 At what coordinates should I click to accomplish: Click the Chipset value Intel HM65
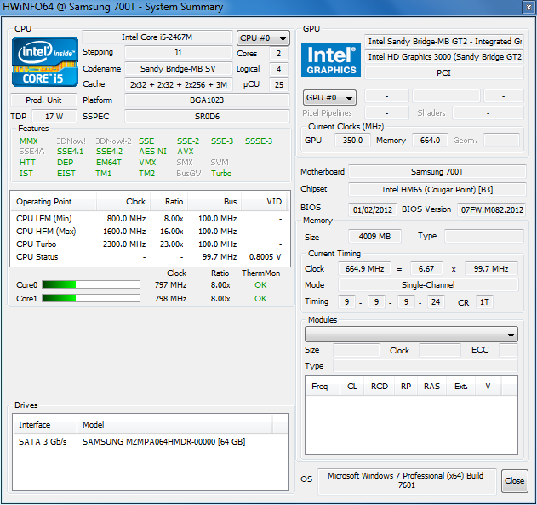click(437, 189)
